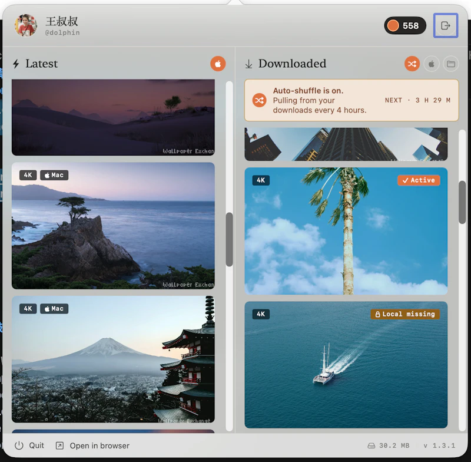Screen dimensions: 471x462
Task: Select the sailboat wallpaper marked Local missing
Action: point(346,365)
